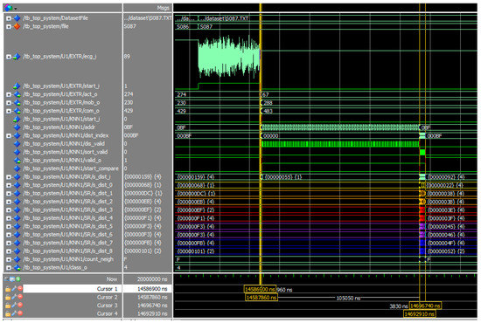Toggle the lock for Cursor 2

coord(8,297)
